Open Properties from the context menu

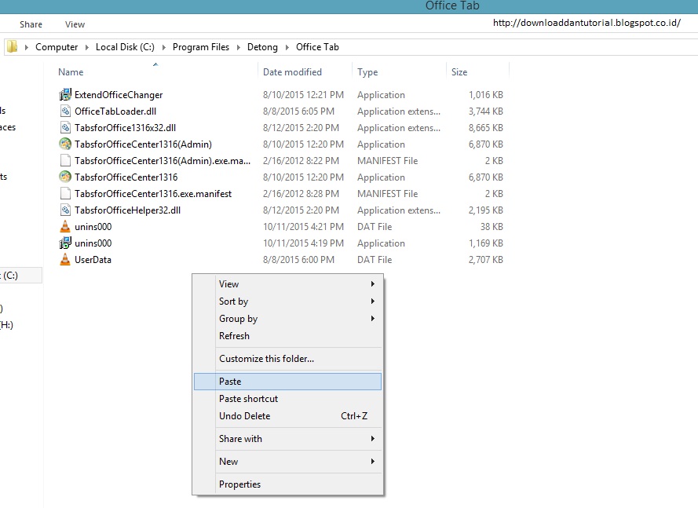click(288, 484)
